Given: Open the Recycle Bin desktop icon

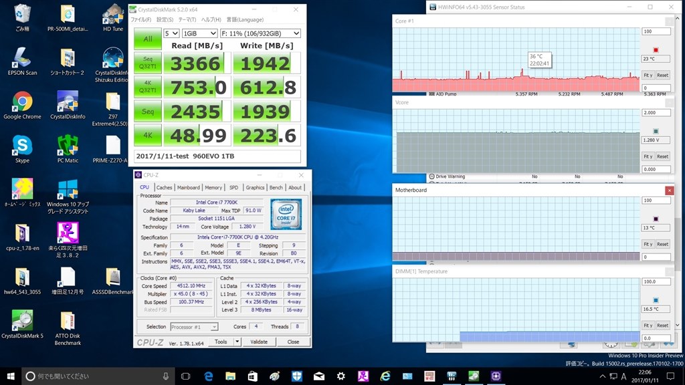Looking at the screenshot, I should point(22,17).
